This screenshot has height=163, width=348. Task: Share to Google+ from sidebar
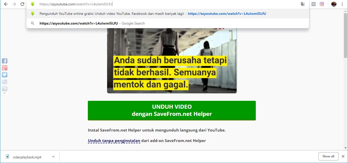tap(5, 68)
